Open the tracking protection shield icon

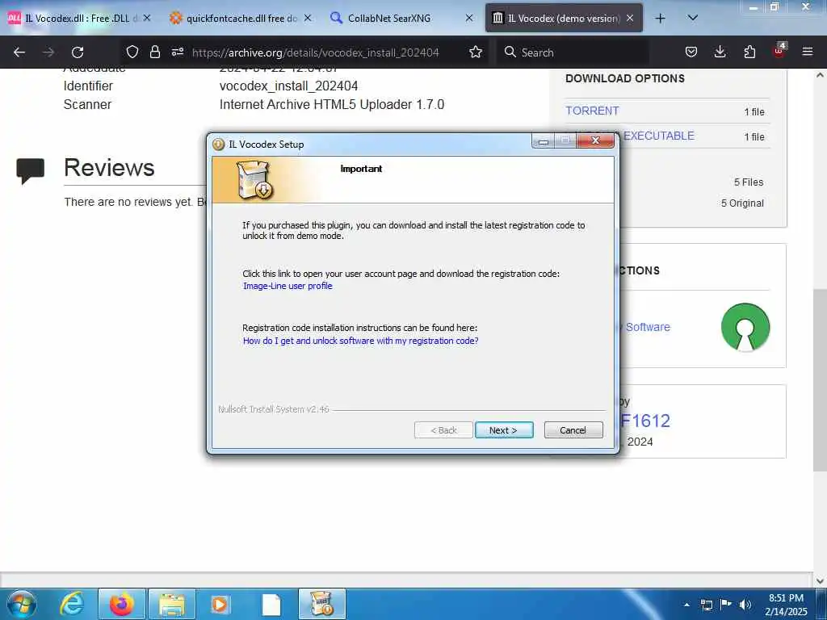point(132,52)
